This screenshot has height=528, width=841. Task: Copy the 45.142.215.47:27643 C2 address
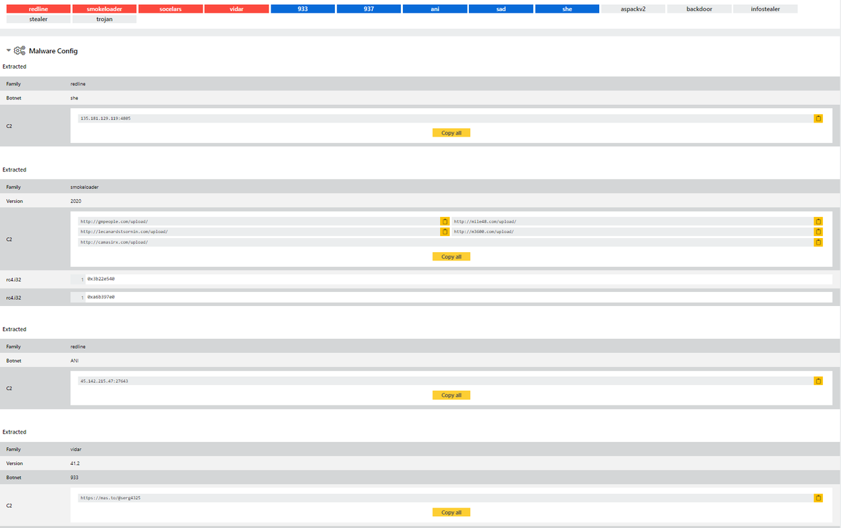818,381
